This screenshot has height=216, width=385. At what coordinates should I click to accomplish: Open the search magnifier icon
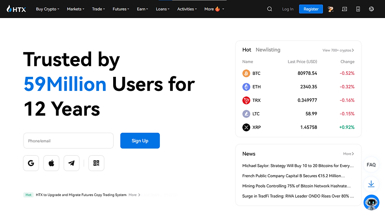(x=269, y=9)
